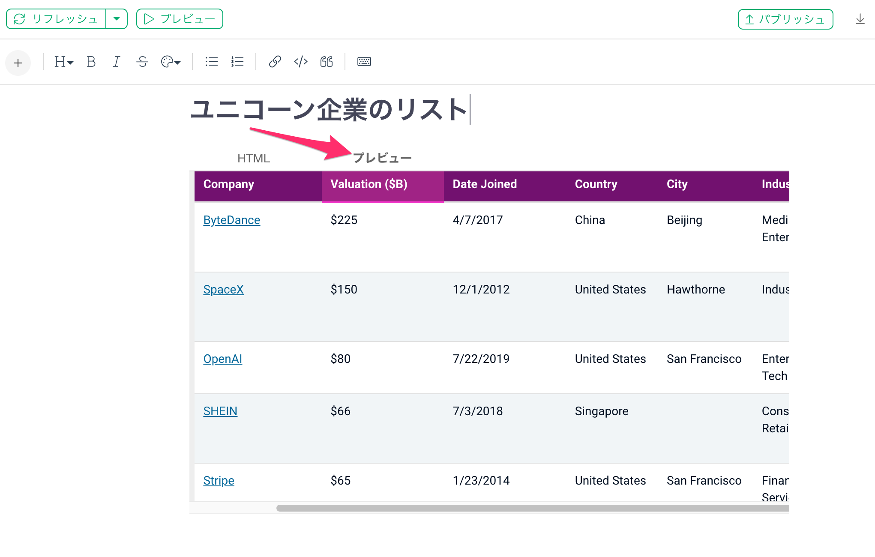
Task: Insert a link
Action: click(x=275, y=62)
